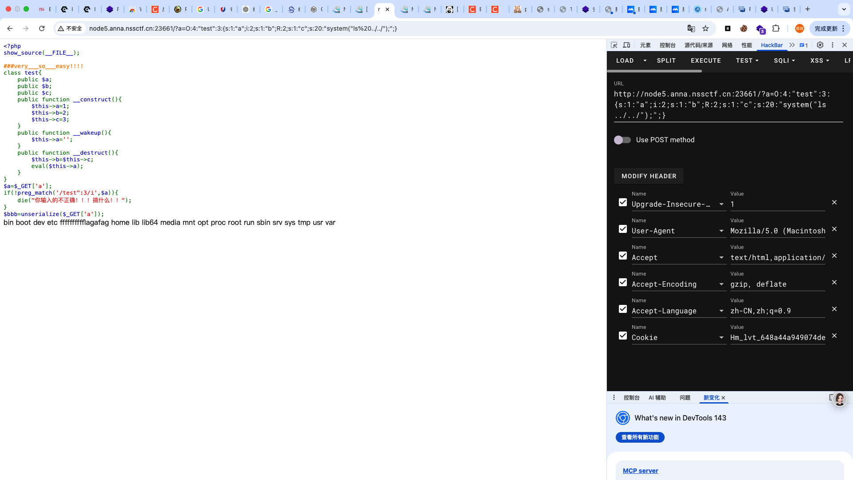Open the drawer menu dots beside 控制台
Screen dimensions: 853x480
click(x=614, y=397)
